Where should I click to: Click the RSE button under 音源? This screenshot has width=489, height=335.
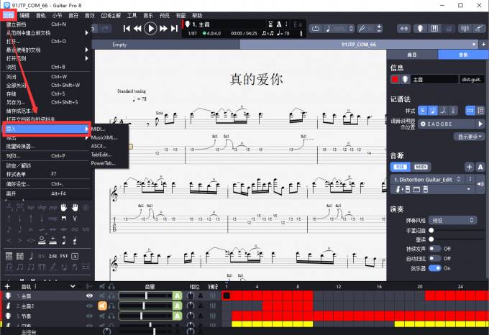pos(399,167)
